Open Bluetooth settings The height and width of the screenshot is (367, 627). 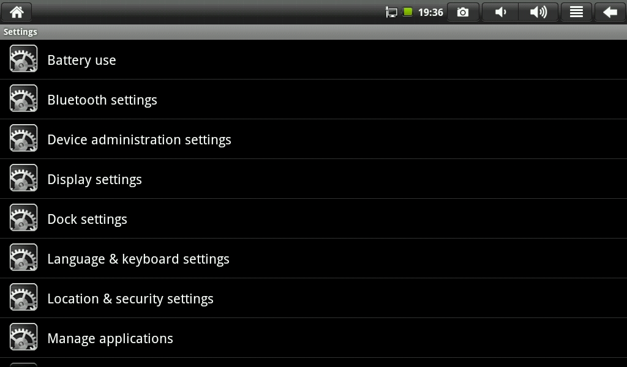pyautogui.click(x=102, y=100)
